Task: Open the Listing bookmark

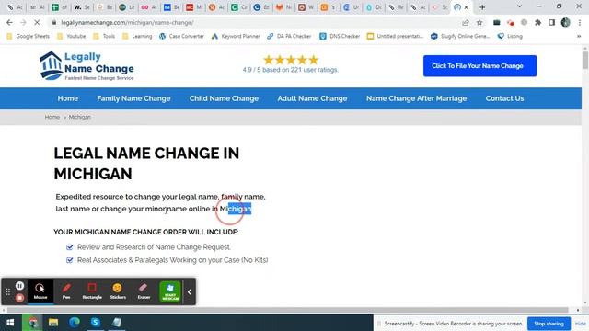Action: (x=510, y=37)
